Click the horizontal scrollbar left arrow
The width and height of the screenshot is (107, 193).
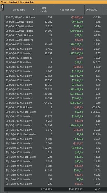pyautogui.click(x=6, y=192)
